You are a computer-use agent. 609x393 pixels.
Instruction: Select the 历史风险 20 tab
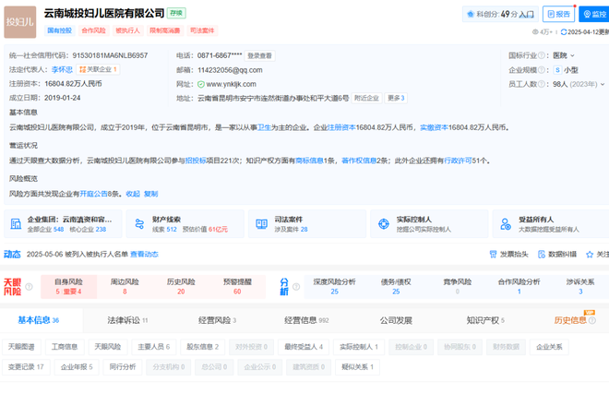tap(181, 287)
